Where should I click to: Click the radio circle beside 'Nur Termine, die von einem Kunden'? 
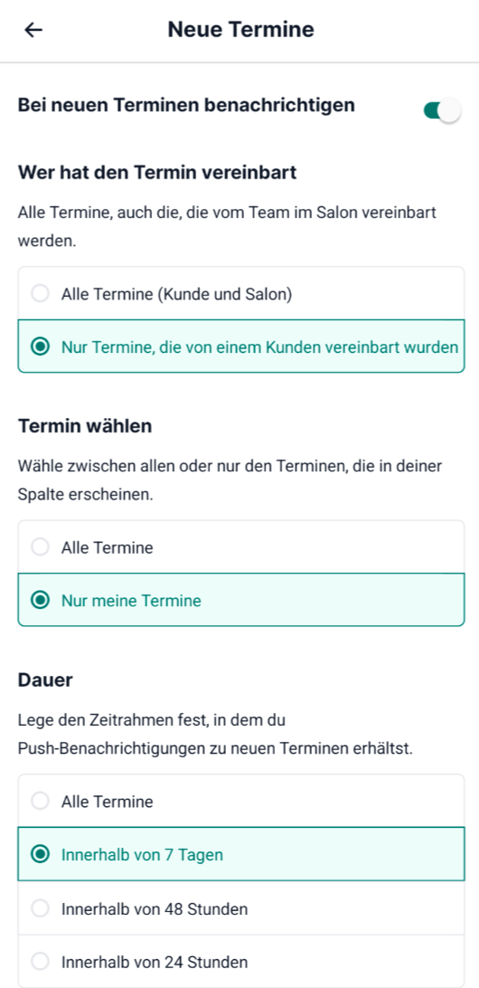coord(41,347)
